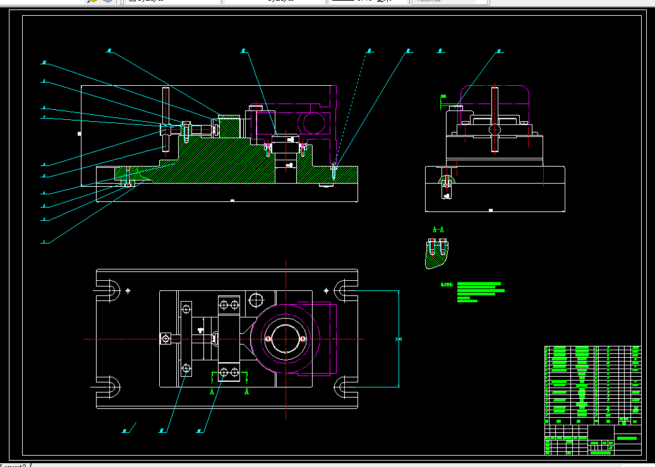
Task: Select the parts list table above title block
Action: 592,385
